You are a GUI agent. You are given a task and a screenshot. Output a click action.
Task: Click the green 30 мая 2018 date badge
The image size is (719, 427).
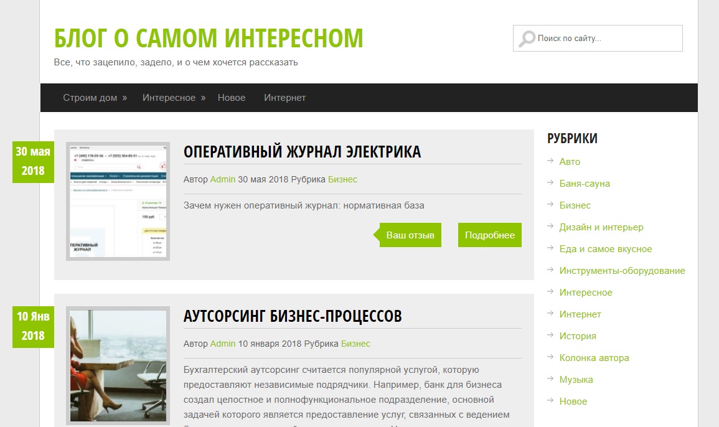click(33, 161)
